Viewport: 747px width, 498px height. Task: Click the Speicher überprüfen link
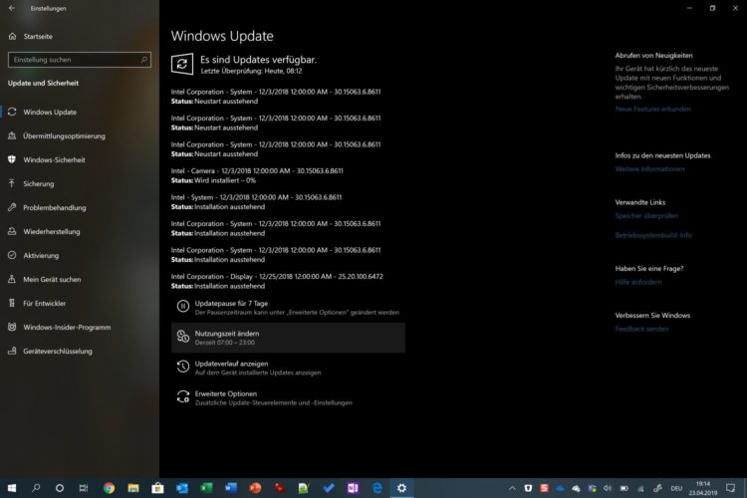point(646,216)
